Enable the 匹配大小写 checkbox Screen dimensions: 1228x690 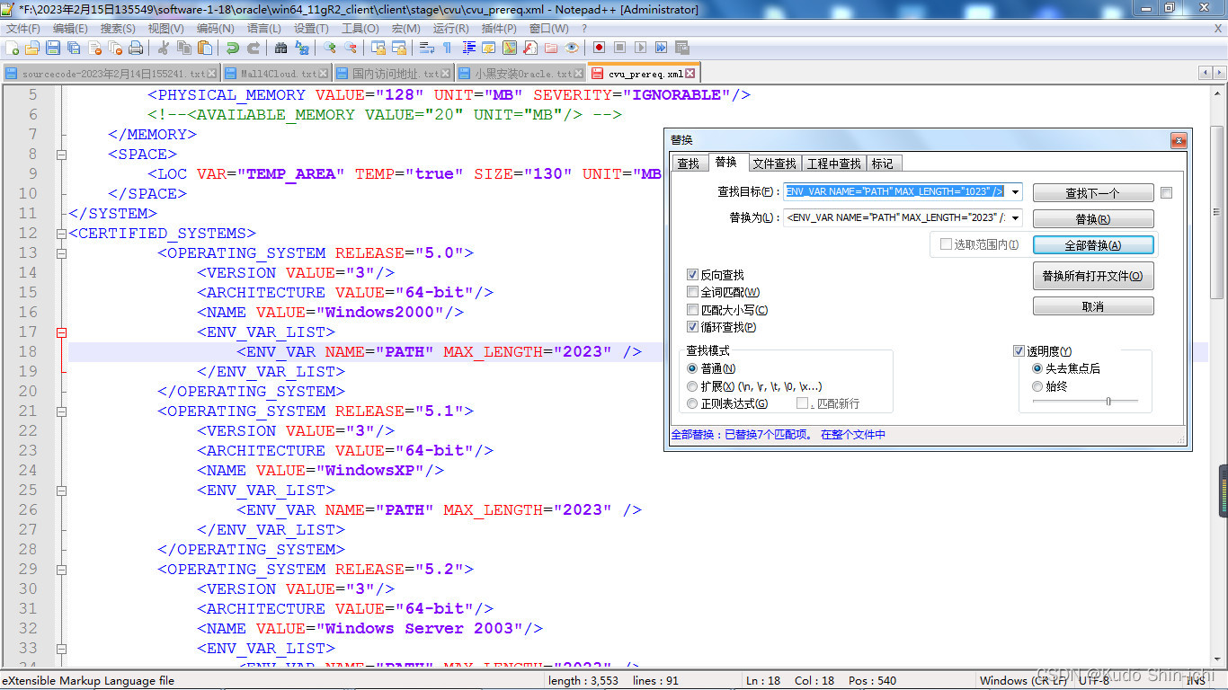pyautogui.click(x=692, y=310)
